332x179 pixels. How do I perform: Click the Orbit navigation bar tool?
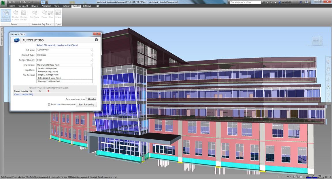328,81
